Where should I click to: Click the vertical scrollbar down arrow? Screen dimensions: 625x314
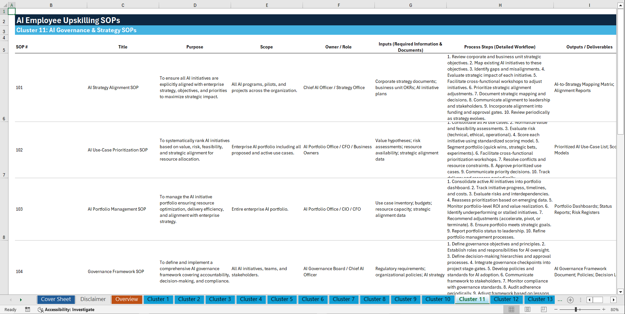tap(621, 292)
